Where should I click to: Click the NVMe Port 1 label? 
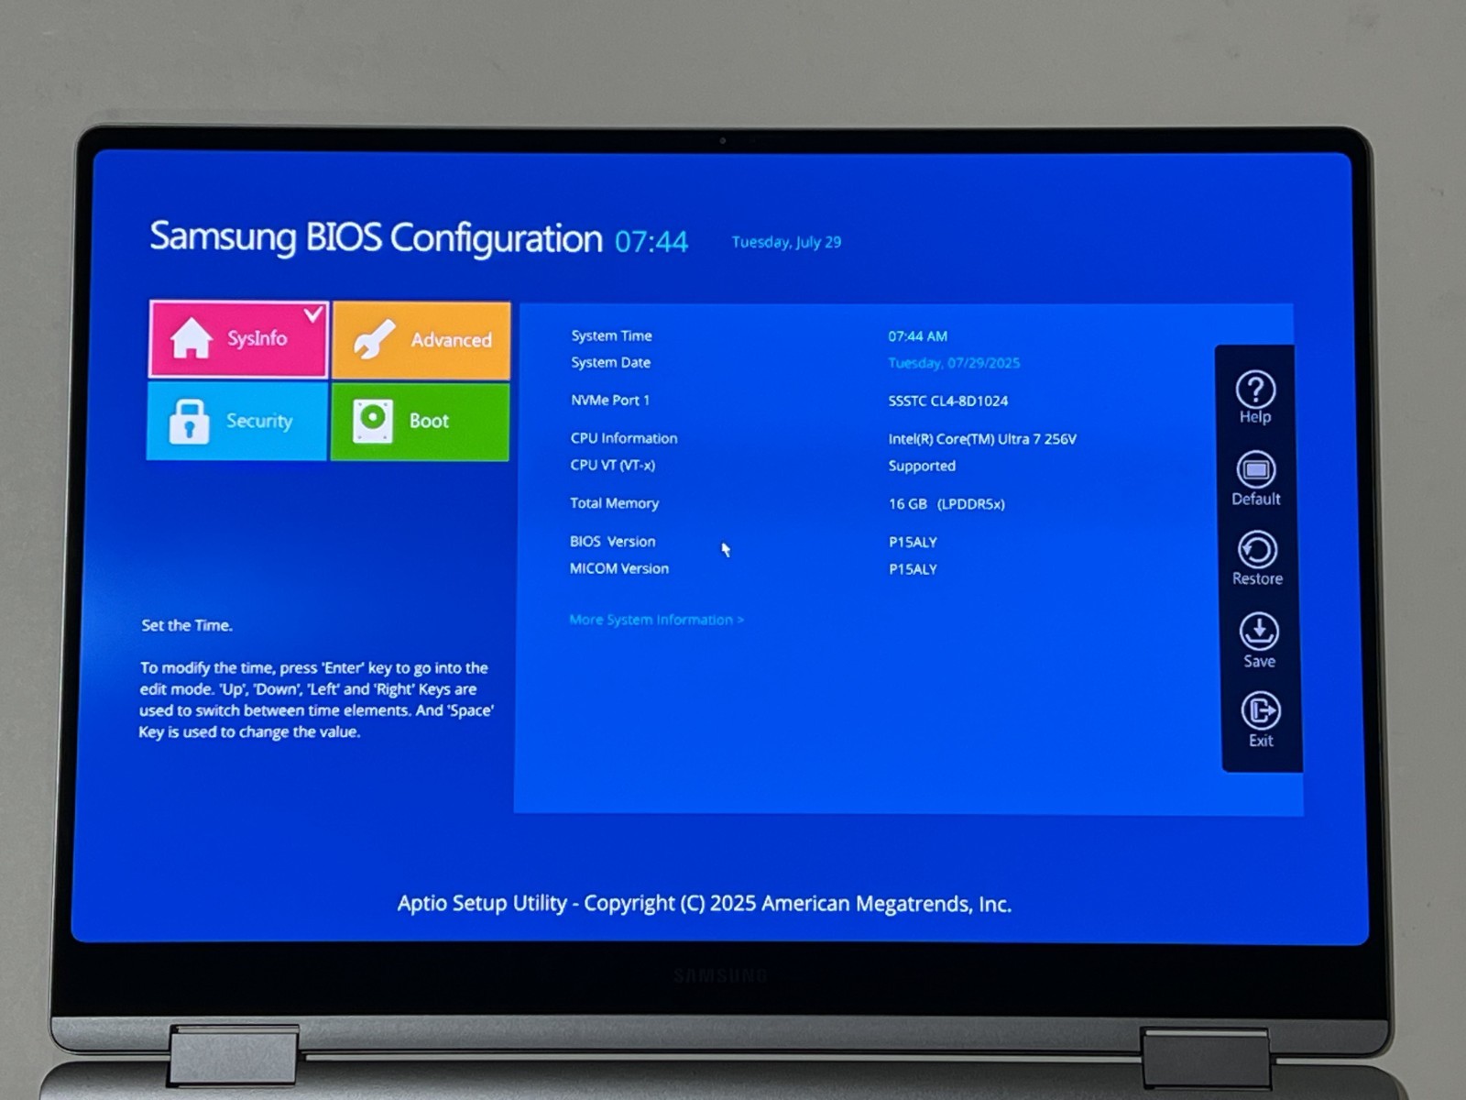[x=610, y=400]
